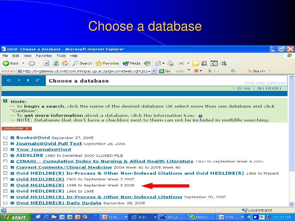
Task: Click the green Hints question mark icon
Action: click(x=5, y=101)
